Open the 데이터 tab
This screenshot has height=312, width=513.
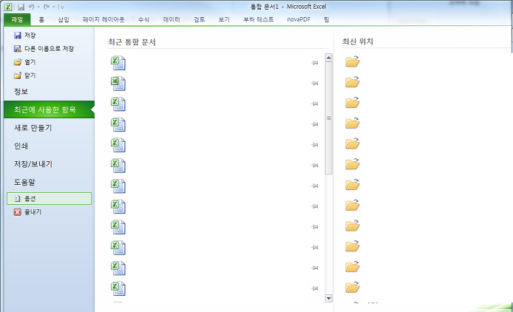(x=171, y=20)
